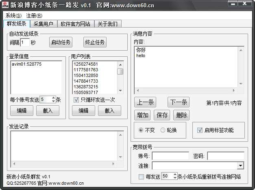The width and height of the screenshot is (255, 190).
Task: Decrease the redial count spinner from 50
Action: tap(175, 178)
